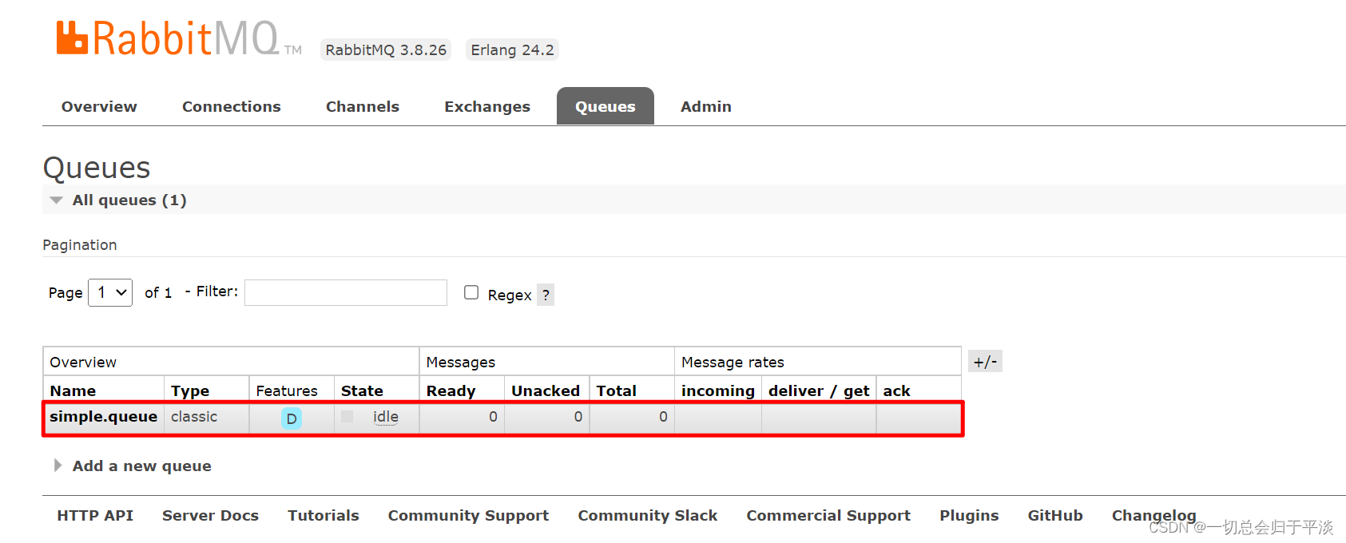This screenshot has width=1346, height=543.
Task: Open the simple.queue queue details
Action: [x=104, y=416]
